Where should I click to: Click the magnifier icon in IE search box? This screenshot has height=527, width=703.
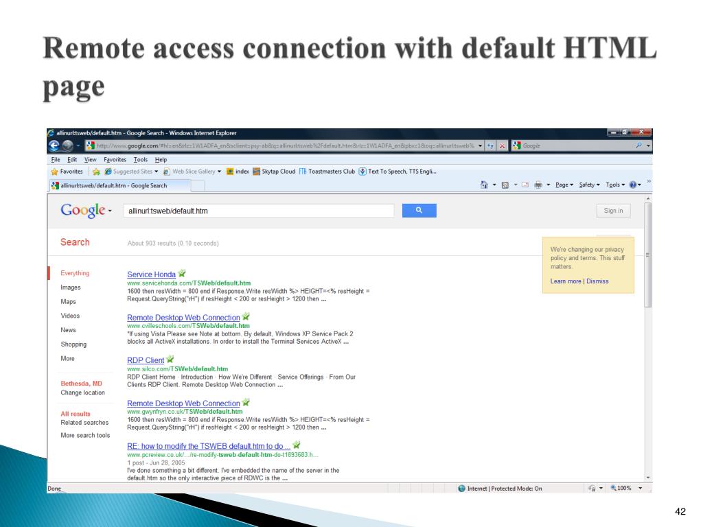[x=638, y=145]
